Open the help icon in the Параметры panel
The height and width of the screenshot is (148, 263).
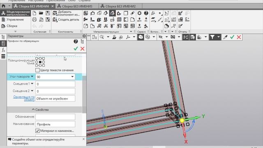76,41
